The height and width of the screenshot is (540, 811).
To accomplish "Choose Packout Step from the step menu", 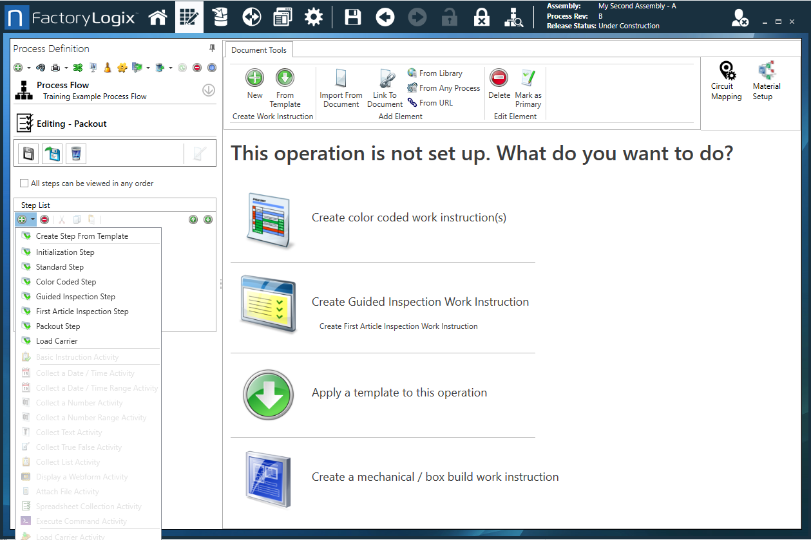I will click(x=58, y=326).
